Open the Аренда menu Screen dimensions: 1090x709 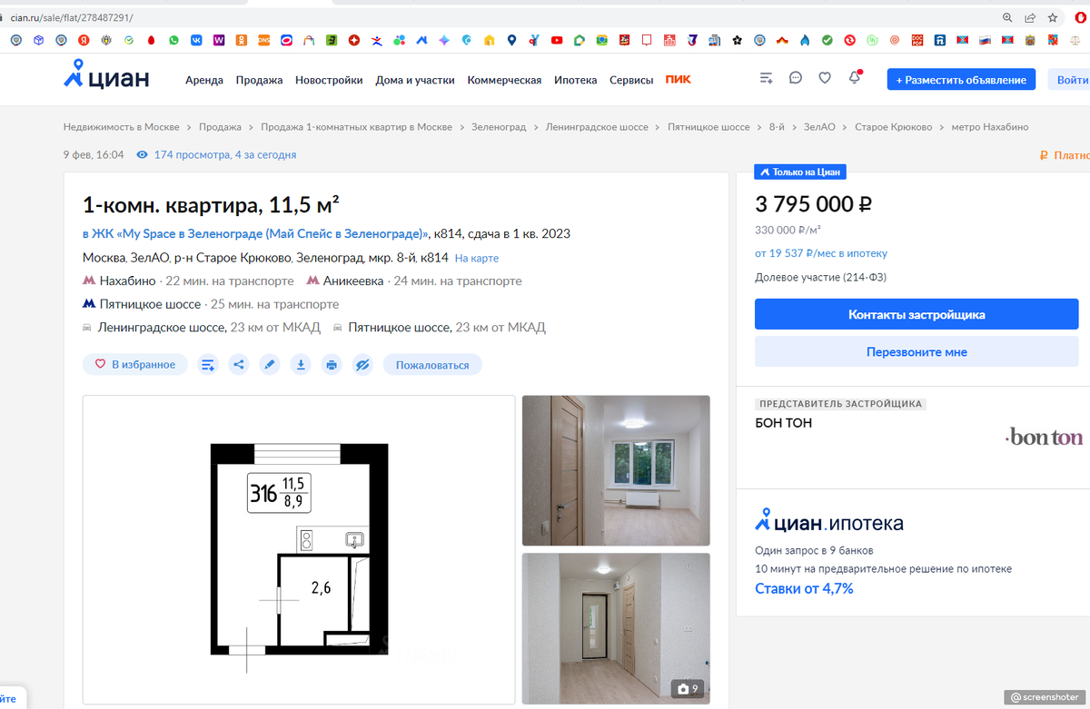204,80
